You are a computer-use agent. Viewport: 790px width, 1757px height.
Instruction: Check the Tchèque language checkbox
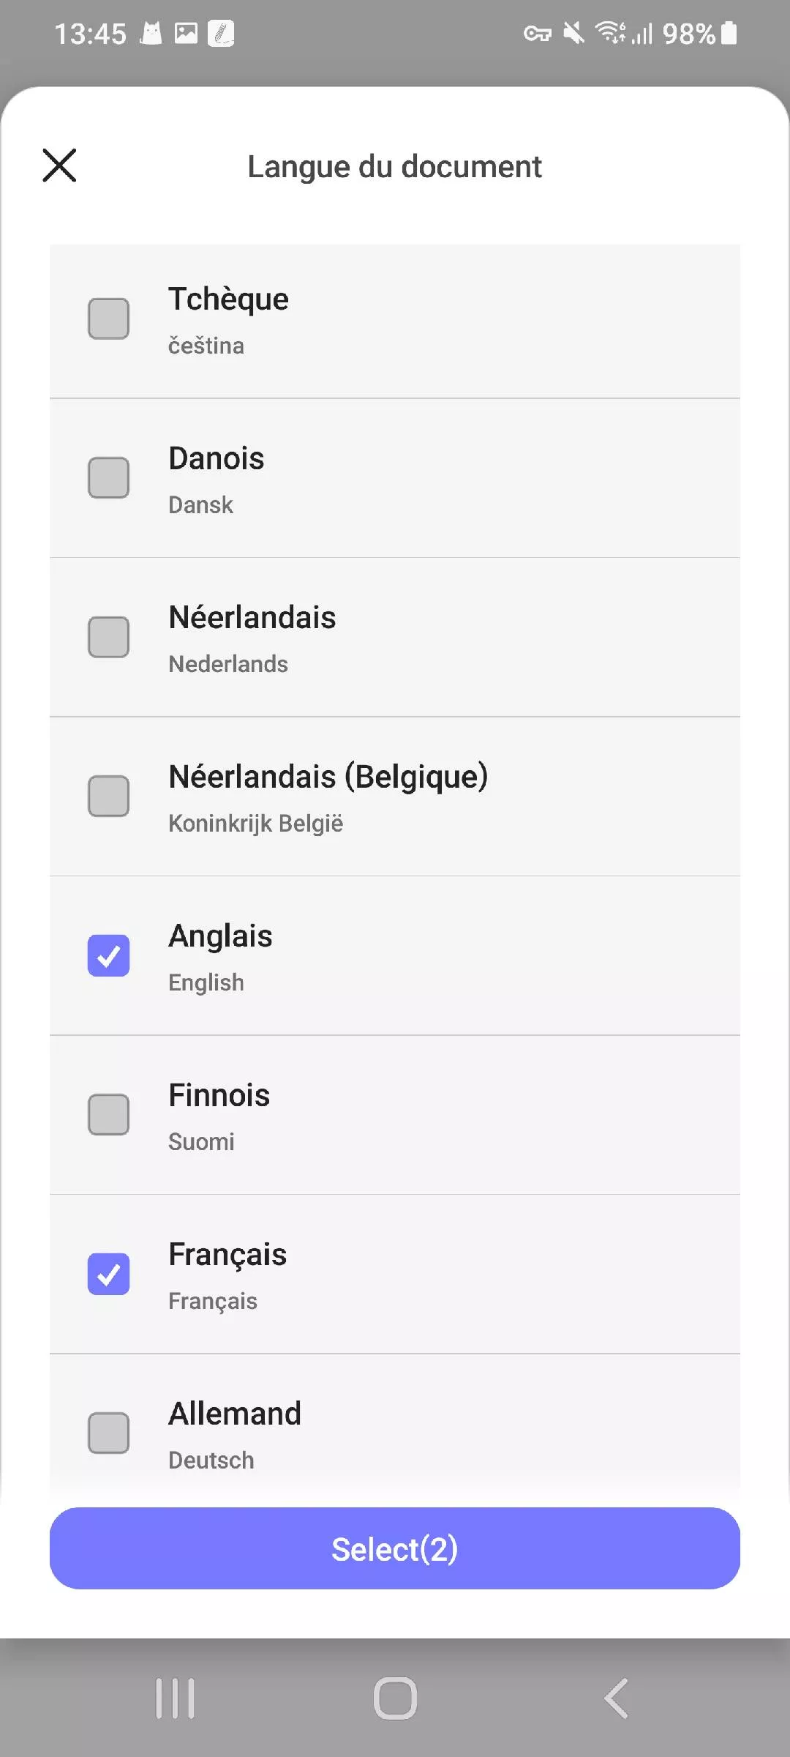click(x=109, y=318)
